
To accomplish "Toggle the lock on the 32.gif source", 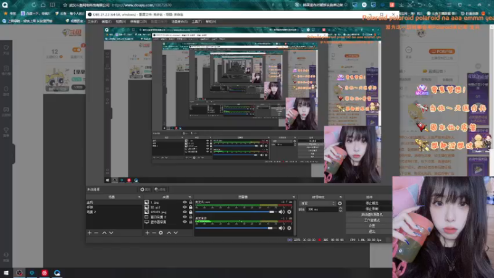I will click(190, 207).
